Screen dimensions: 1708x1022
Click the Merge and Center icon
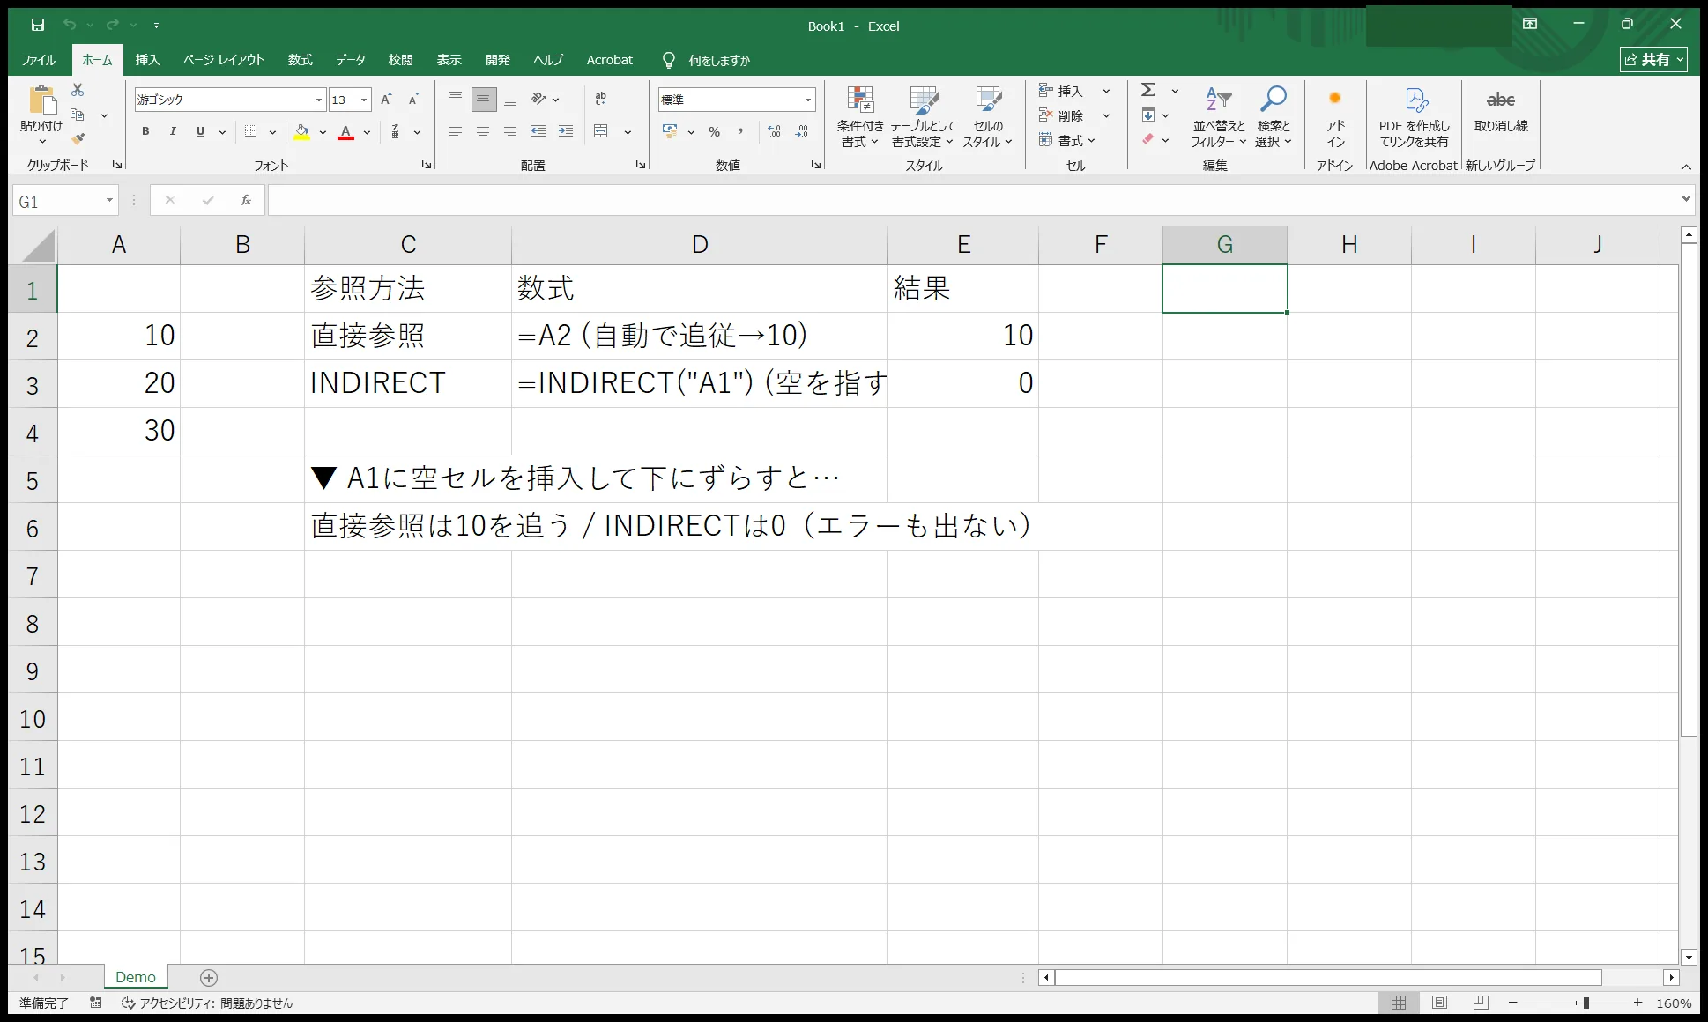click(x=601, y=131)
